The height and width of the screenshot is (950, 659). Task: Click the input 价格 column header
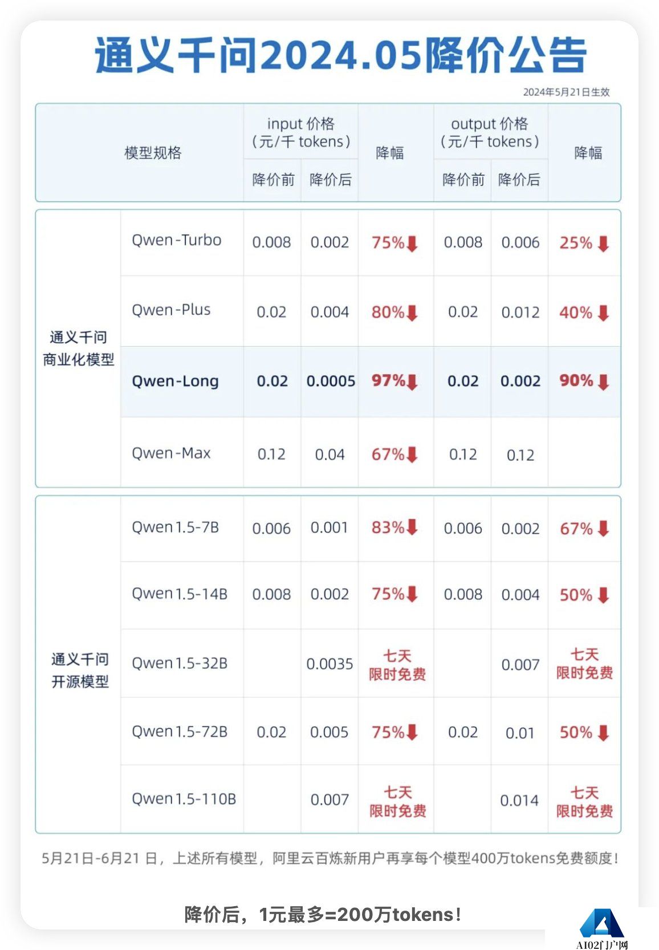pos(301,132)
